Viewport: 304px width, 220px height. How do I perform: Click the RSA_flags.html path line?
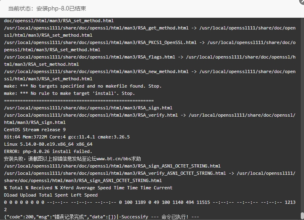pos(150,61)
